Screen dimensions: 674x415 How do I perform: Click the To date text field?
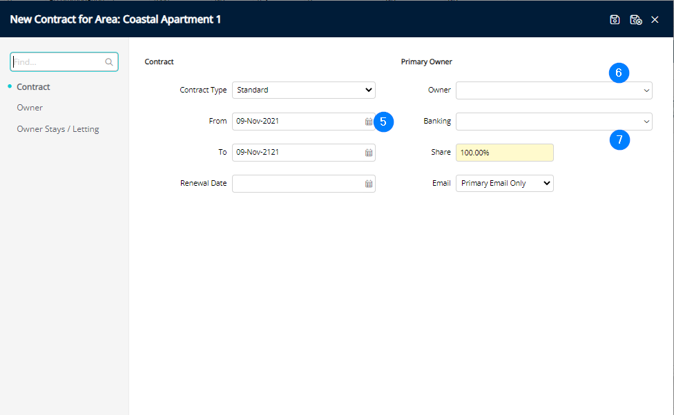click(297, 153)
